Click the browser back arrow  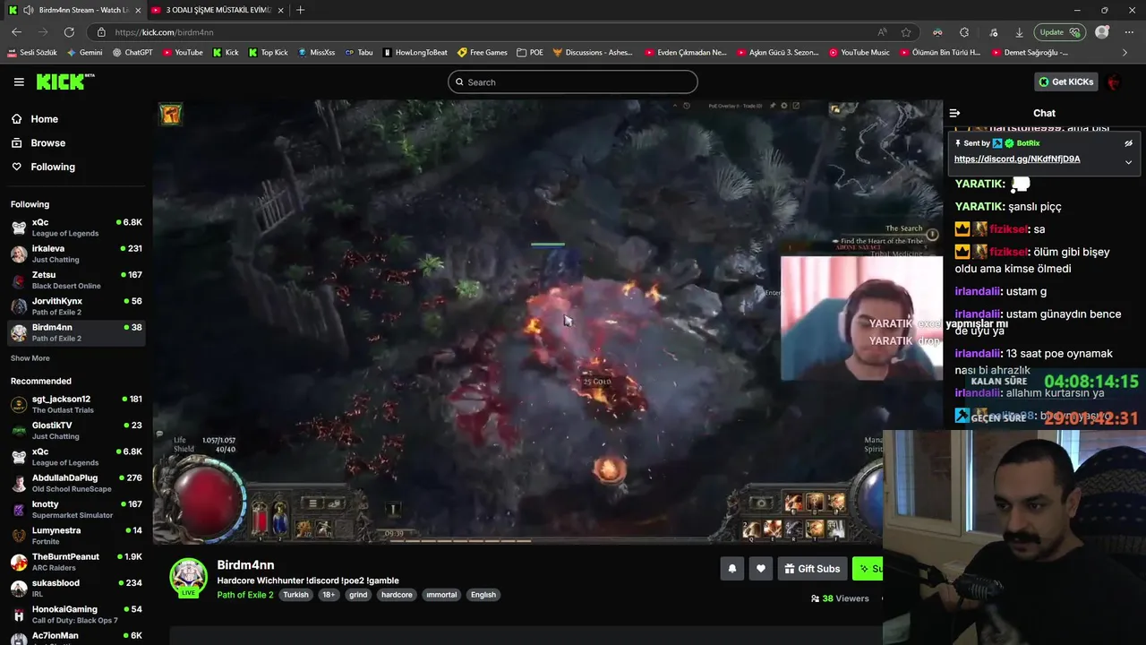pyautogui.click(x=16, y=32)
